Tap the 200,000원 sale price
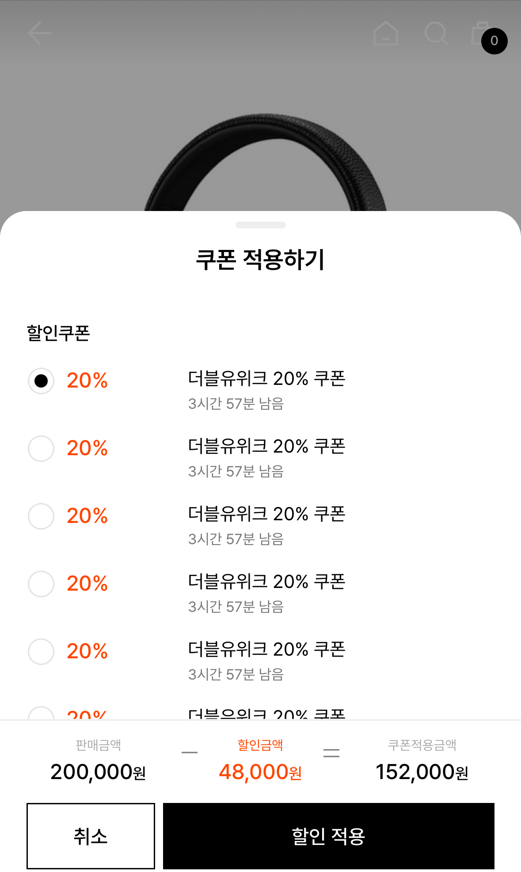This screenshot has height=872, width=521. (98, 772)
